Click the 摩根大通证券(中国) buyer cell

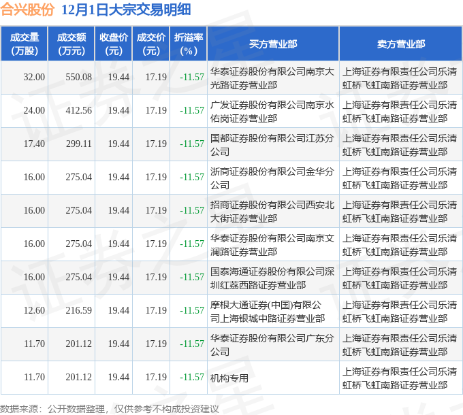272,311
